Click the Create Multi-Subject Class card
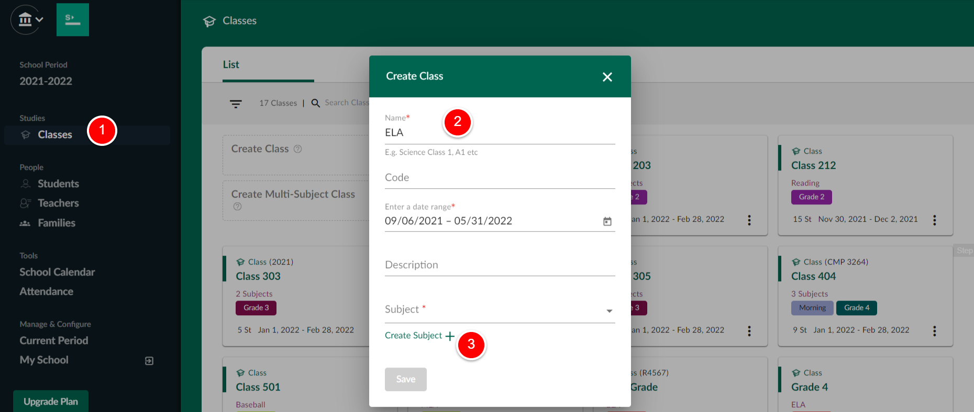This screenshot has height=412, width=974. tap(296, 200)
